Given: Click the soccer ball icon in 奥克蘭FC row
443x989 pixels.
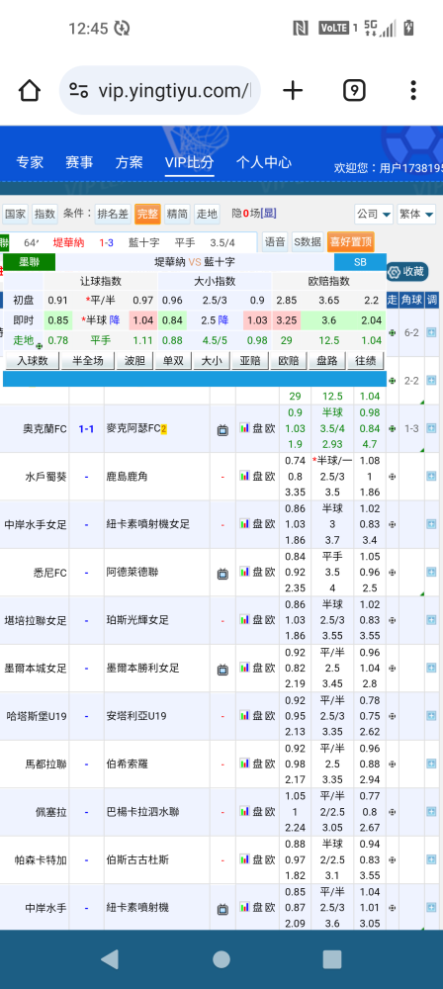Looking at the screenshot, I should 393,429.
